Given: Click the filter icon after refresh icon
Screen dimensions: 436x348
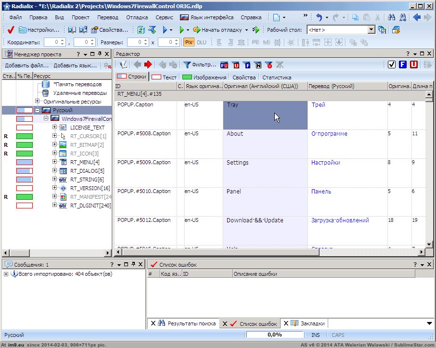Looking at the screenshot, I should (152, 30).
